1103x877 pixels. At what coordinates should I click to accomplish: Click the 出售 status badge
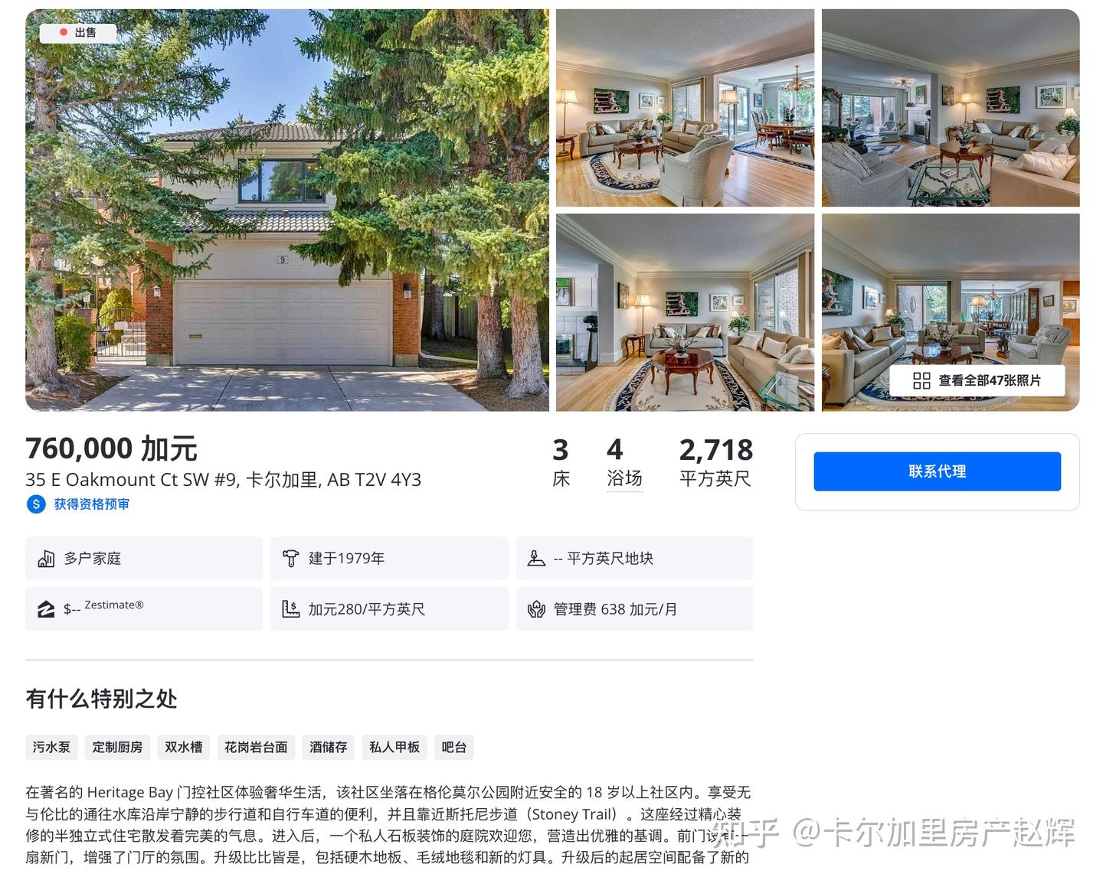point(78,32)
